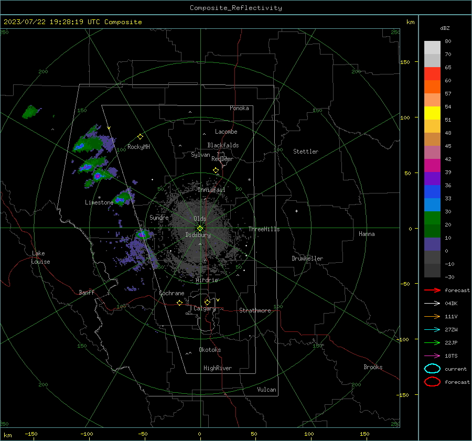This screenshot has height=441, width=472.
Task: Click the Sundre city label
Action: [159, 217]
